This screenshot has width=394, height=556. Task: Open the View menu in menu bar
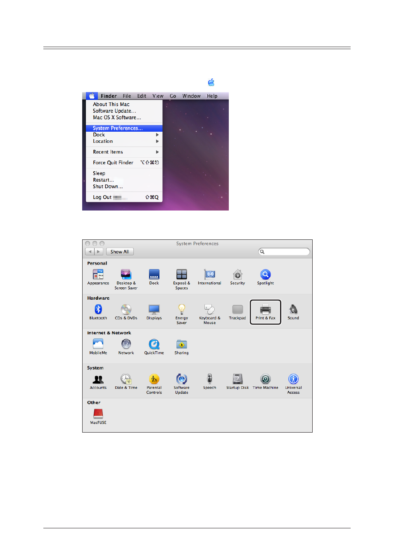coord(158,96)
